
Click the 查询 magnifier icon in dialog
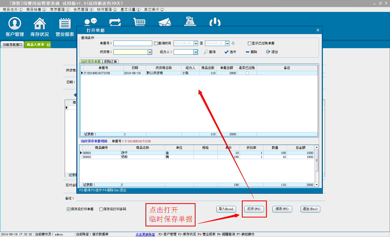pos(206,52)
